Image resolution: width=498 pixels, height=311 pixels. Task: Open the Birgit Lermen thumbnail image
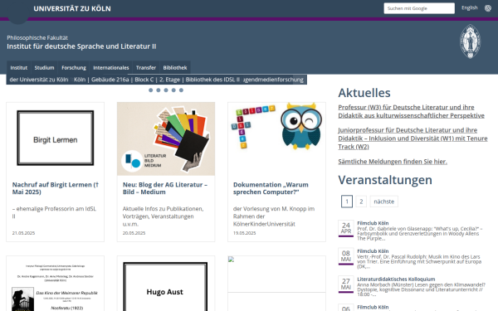tap(56, 138)
